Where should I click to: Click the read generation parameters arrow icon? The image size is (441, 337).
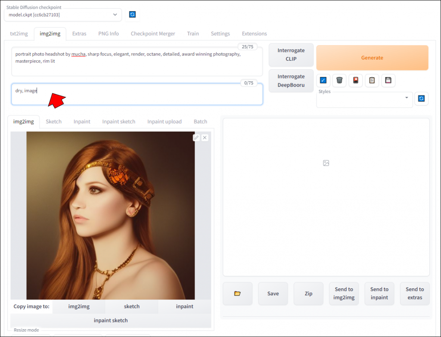pyautogui.click(x=323, y=80)
